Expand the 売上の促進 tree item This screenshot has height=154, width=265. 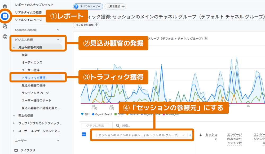14,115
